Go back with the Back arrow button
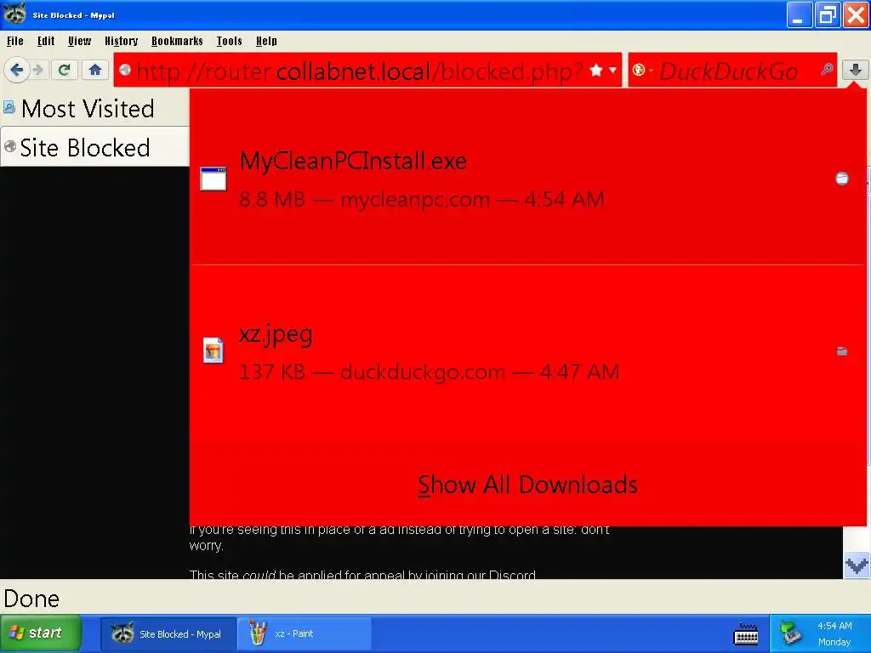This screenshot has height=653, width=871. pyautogui.click(x=17, y=70)
